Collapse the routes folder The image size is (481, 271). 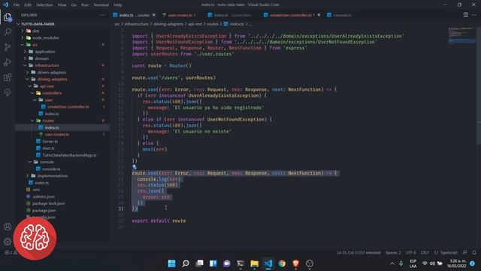point(32,120)
